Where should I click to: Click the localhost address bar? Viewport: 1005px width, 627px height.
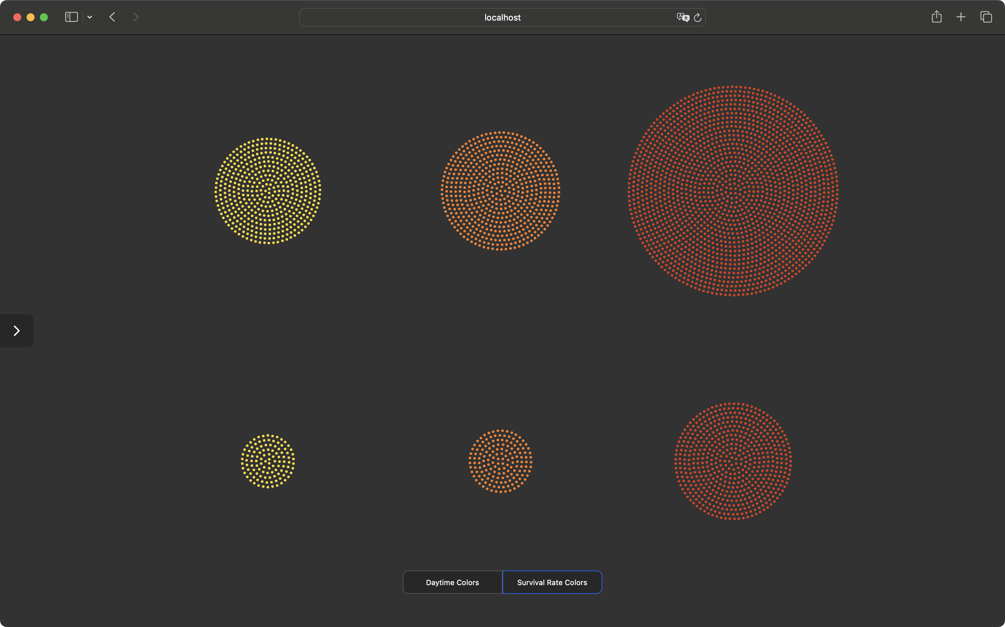click(x=502, y=17)
